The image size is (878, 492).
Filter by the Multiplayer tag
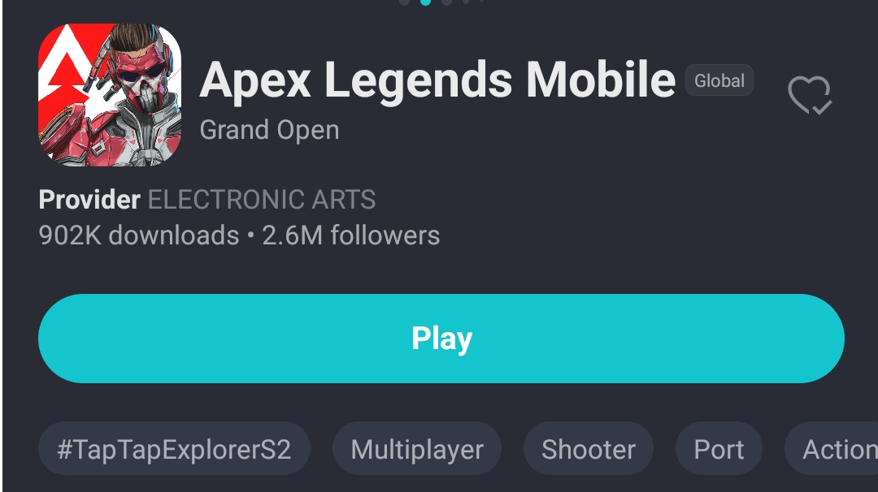[x=417, y=449]
